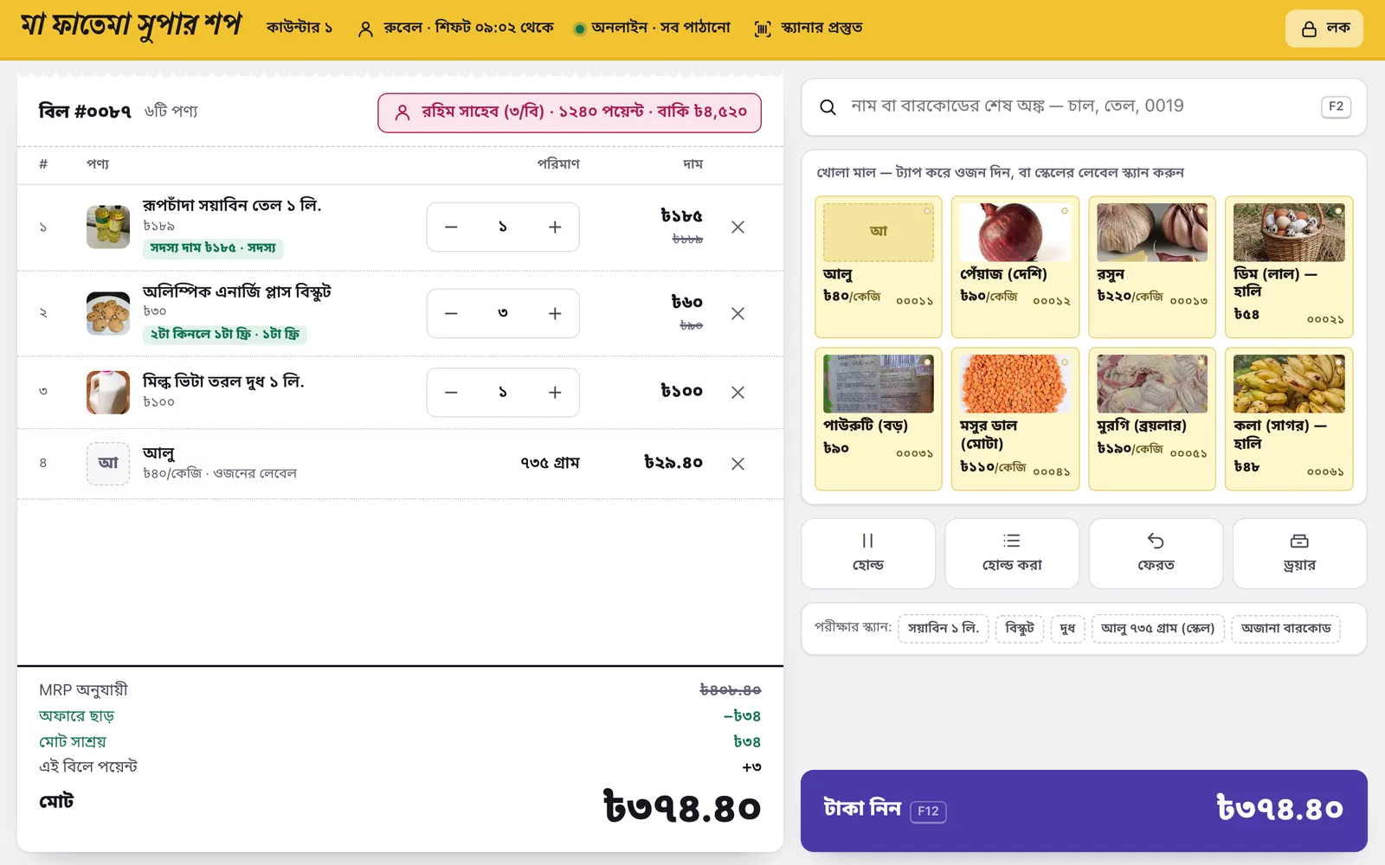Decrease quantity of সয়াবিন তেল with minus
The image size is (1385, 865).
[x=451, y=227]
